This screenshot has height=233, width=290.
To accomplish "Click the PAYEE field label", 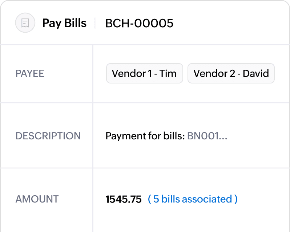I will (x=30, y=74).
